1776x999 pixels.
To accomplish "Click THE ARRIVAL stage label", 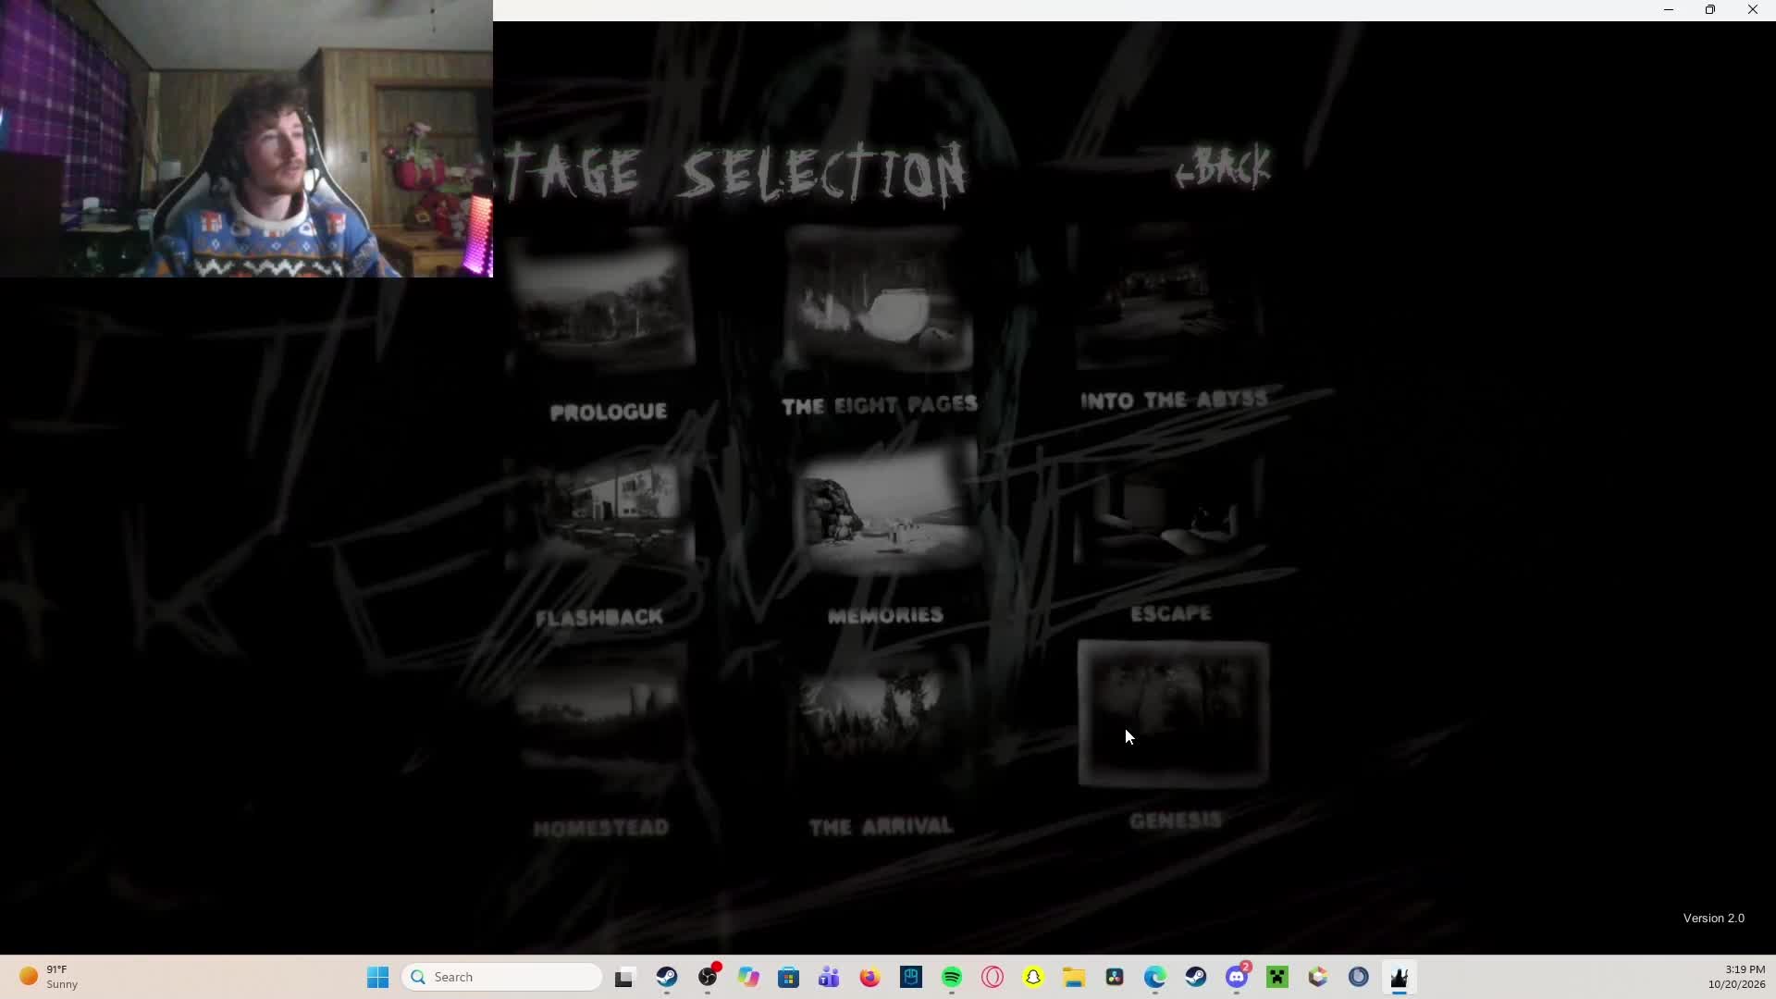I will coord(881,826).
